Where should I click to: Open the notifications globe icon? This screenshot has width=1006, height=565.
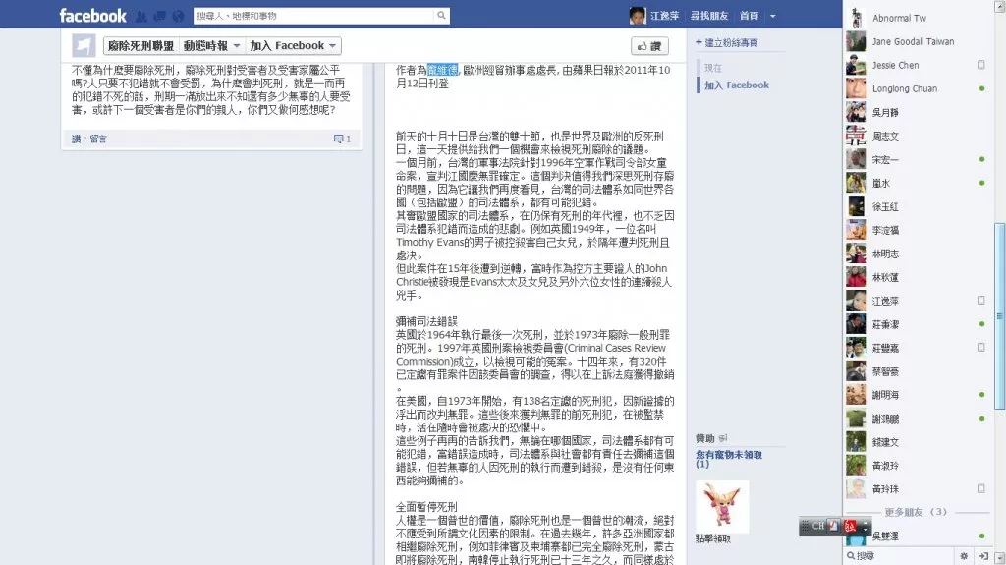179,16
